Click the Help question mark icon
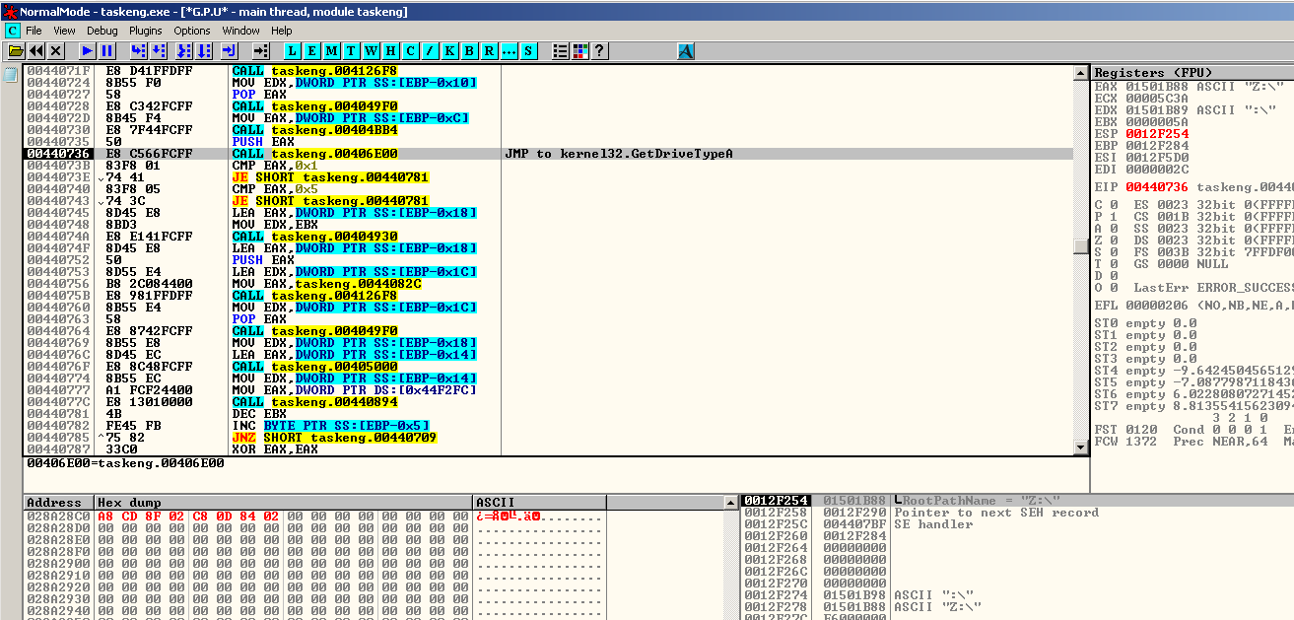The image size is (1294, 620). [598, 50]
